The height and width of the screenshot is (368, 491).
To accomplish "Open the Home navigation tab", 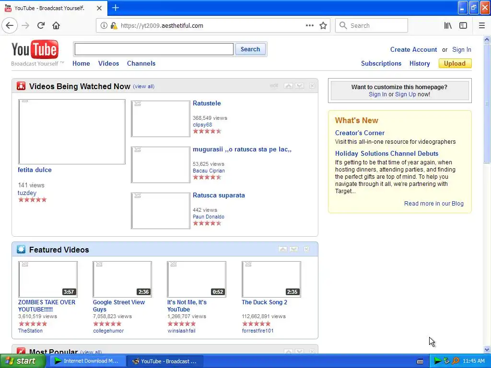I will (81, 64).
